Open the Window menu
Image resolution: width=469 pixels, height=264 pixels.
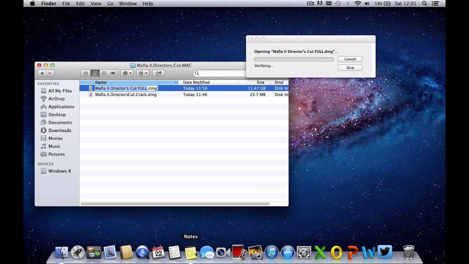pos(128,3)
